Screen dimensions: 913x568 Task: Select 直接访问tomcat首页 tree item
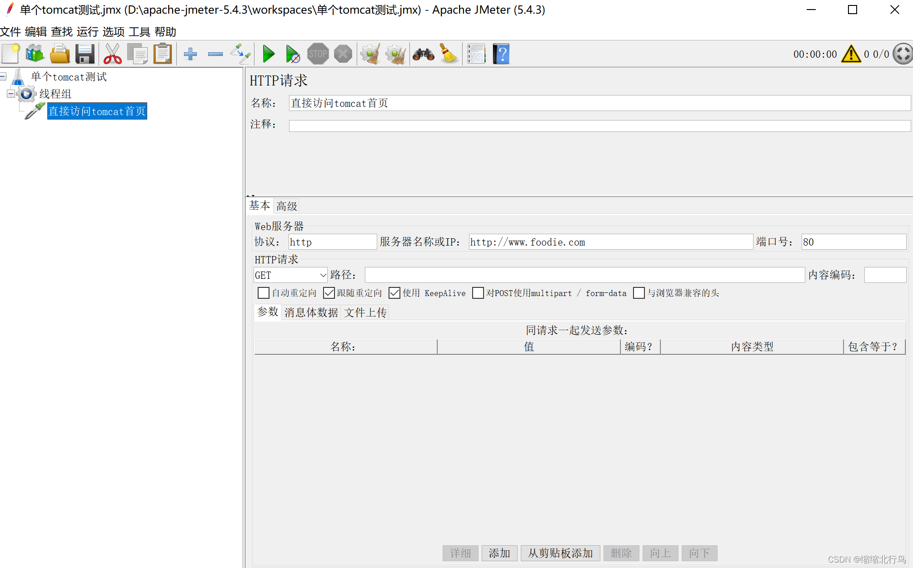[x=97, y=111]
